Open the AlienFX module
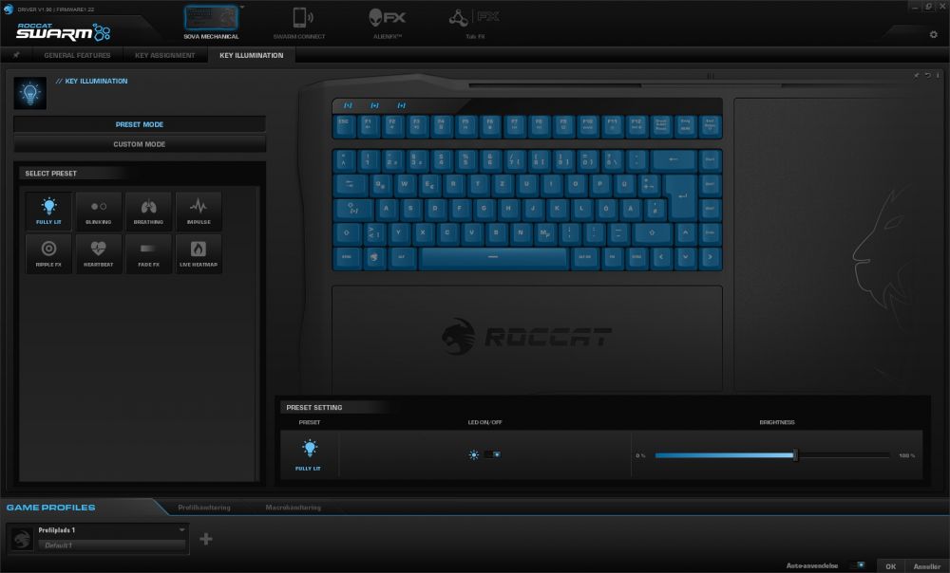 point(388,23)
